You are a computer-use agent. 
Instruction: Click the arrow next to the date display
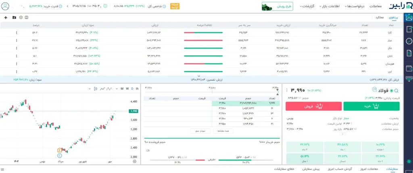[67, 6]
